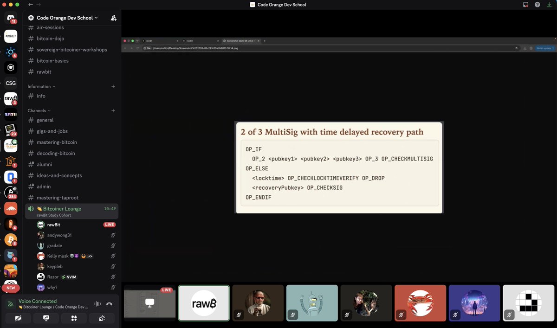Open the blue hexagon server with badge 6
557x328 pixels.
pyautogui.click(x=11, y=52)
